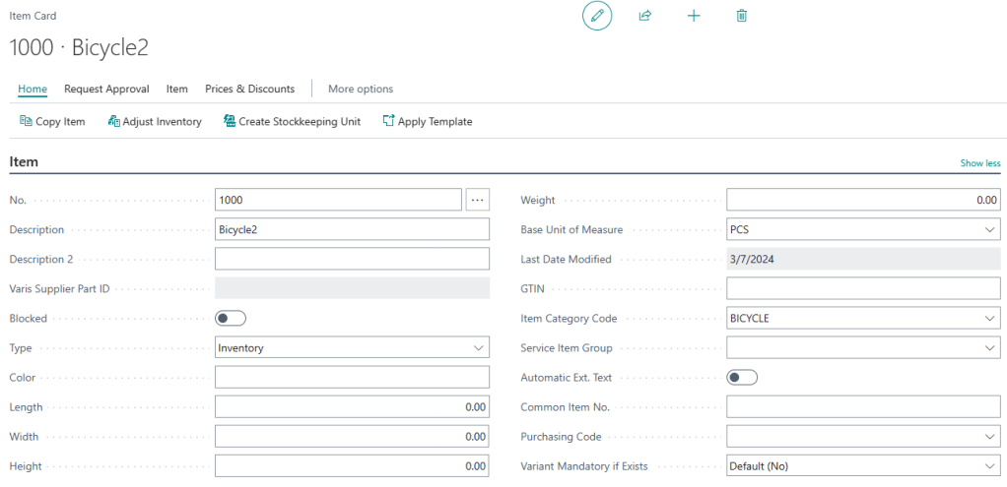1007x487 pixels.
Task: Click the pencil edit icon
Action: (x=596, y=16)
